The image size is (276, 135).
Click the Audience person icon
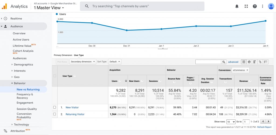[x=6, y=26]
